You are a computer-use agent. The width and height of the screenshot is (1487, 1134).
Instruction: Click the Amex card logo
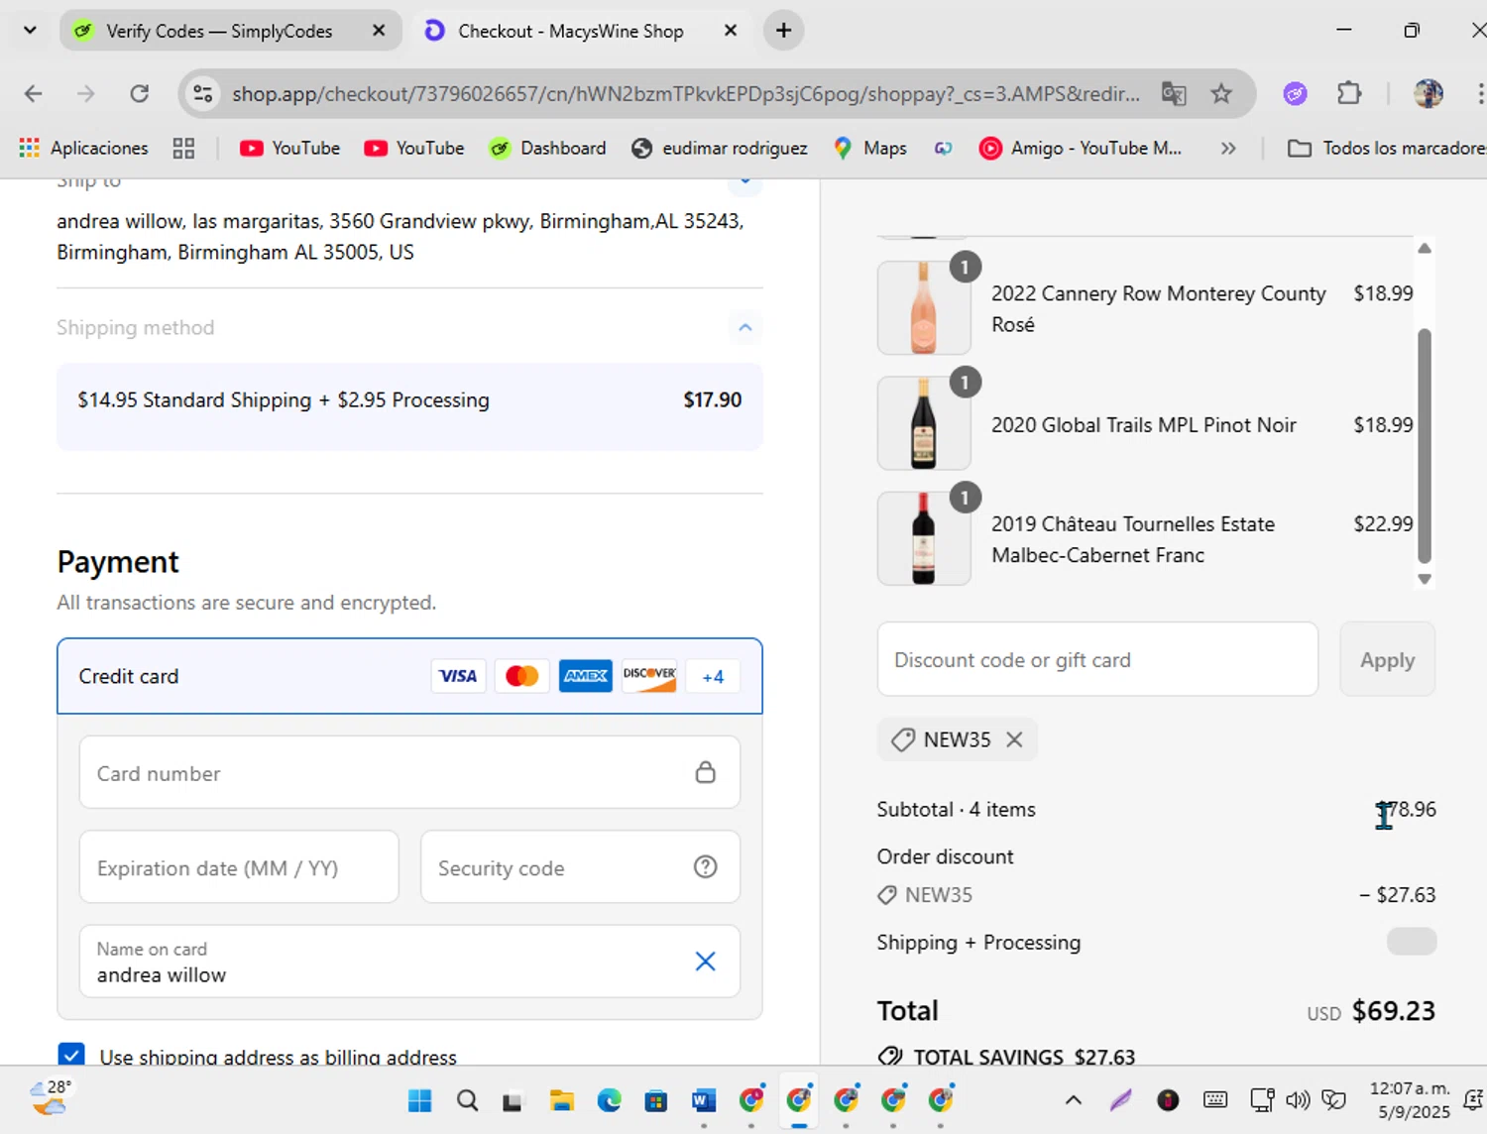[x=586, y=676]
